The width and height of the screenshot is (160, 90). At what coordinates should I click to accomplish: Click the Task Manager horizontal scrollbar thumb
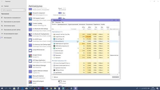(x=81, y=74)
